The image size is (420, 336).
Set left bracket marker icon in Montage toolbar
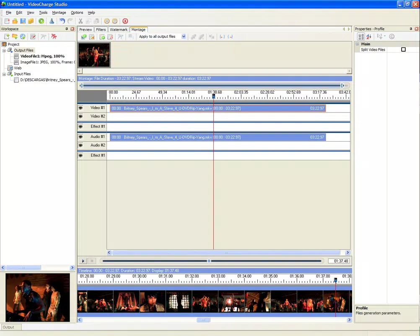[x=222, y=37]
